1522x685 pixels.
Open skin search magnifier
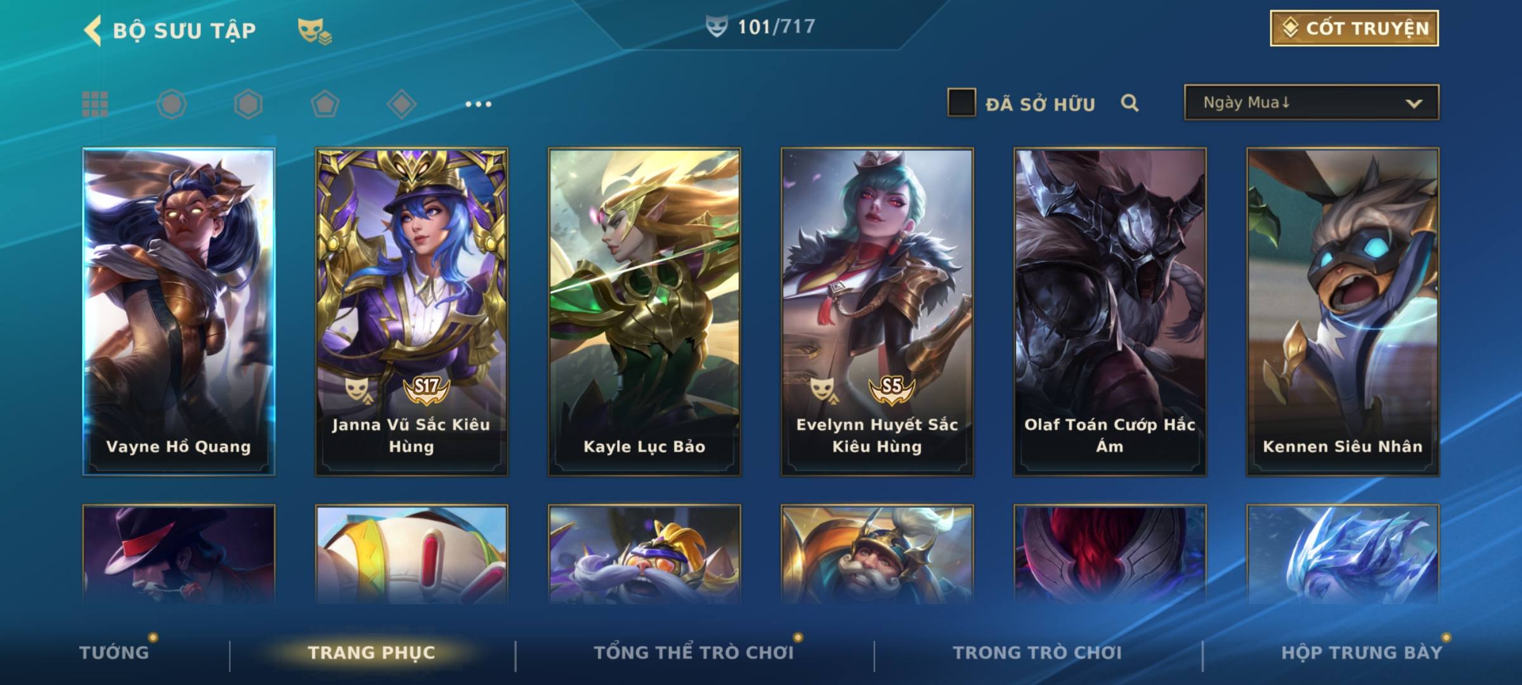point(1129,103)
